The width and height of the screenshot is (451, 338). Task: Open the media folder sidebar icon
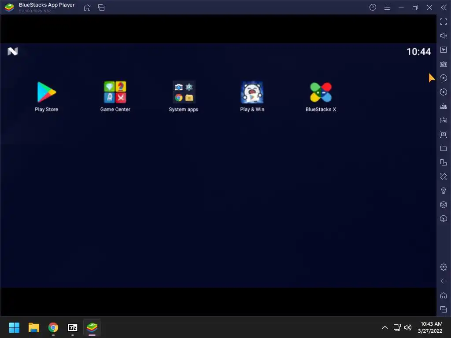click(x=444, y=148)
